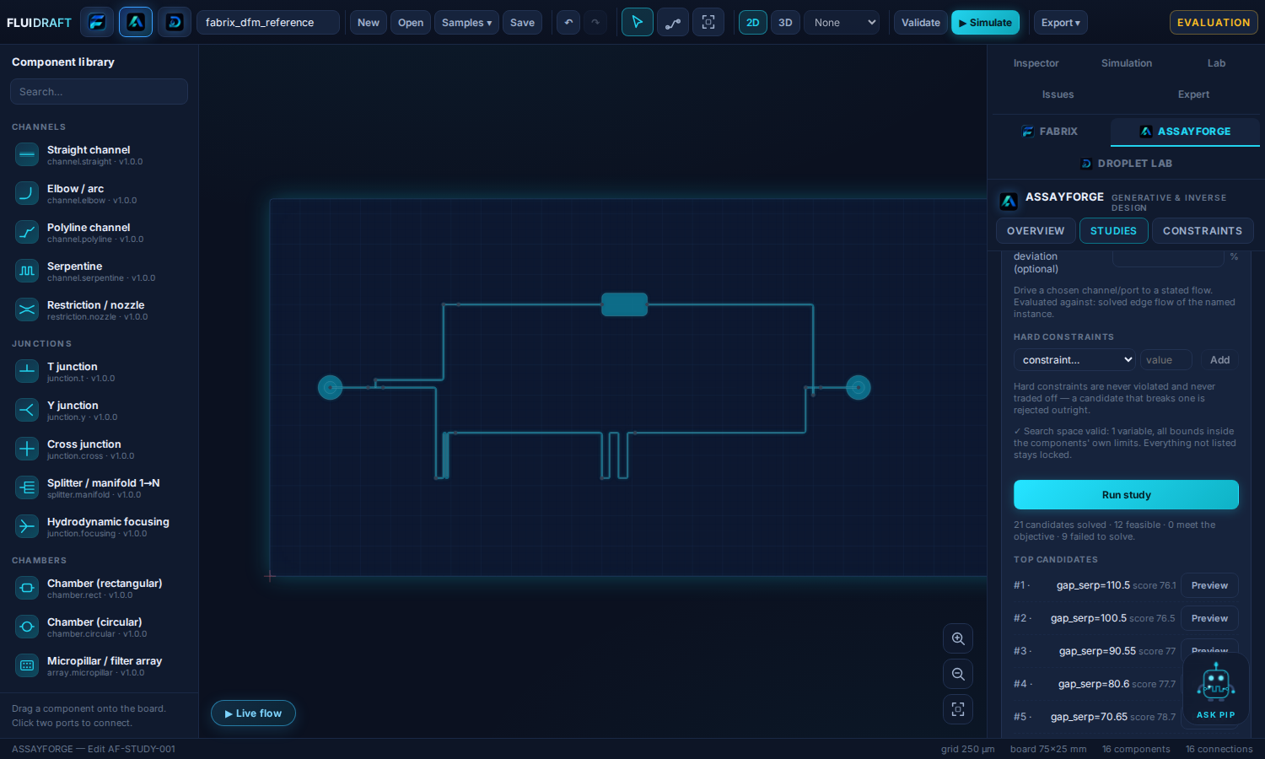
Task: Open the Simulation tab
Action: pyautogui.click(x=1127, y=63)
